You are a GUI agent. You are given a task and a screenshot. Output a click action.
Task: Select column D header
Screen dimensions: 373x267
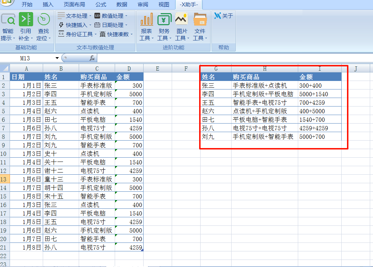(x=129, y=69)
